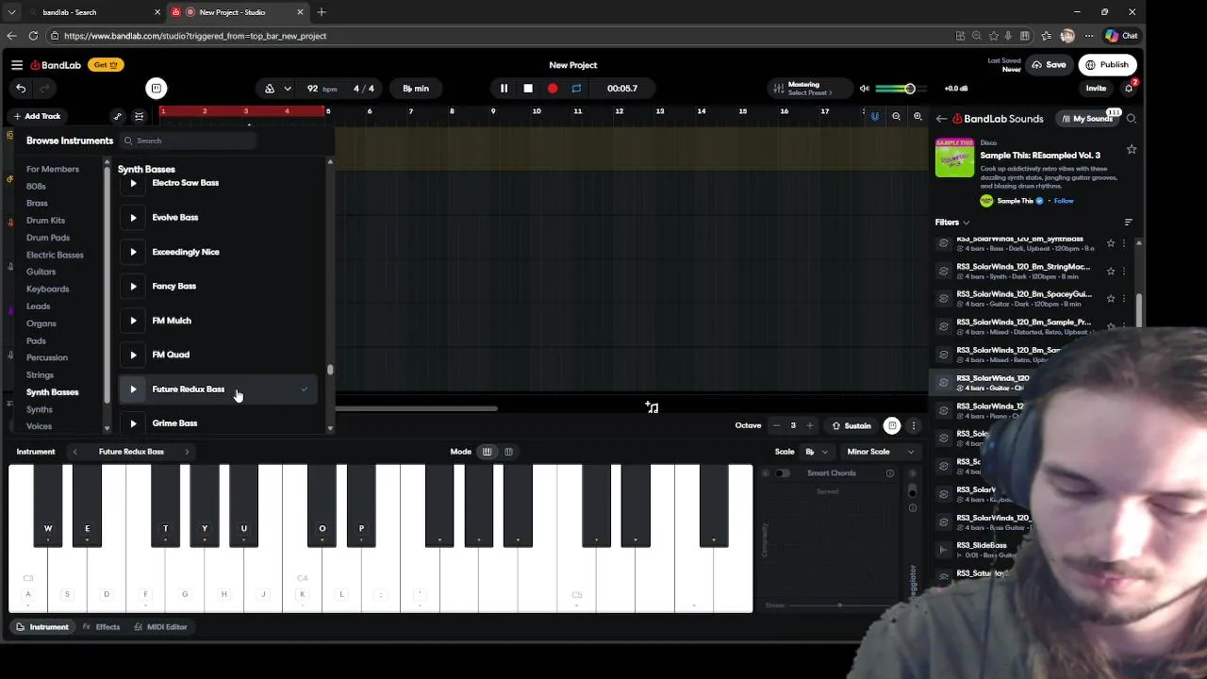The image size is (1207, 679).
Task: Expand Filters dropdown in Sounds
Action: coord(952,223)
